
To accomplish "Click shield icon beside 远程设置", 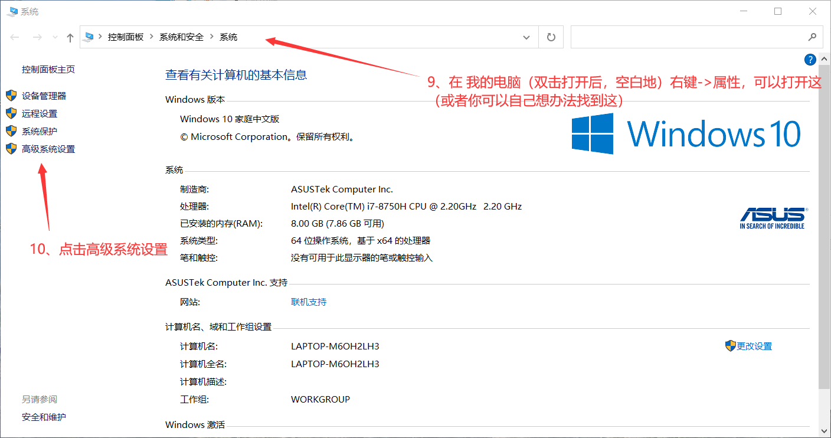I will [11, 113].
